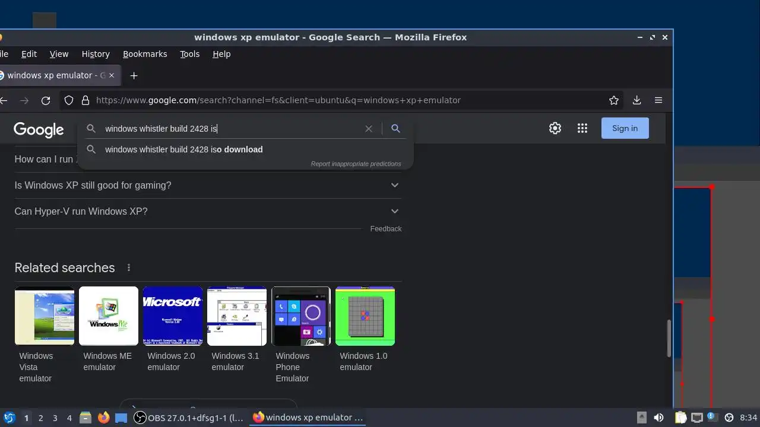Go to the Google homepage logo
Viewport: 760px width, 427px height.
39,129
